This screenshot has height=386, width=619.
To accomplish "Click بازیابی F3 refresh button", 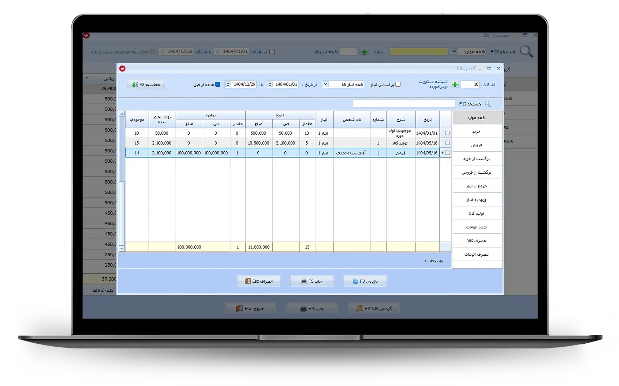I will point(365,281).
